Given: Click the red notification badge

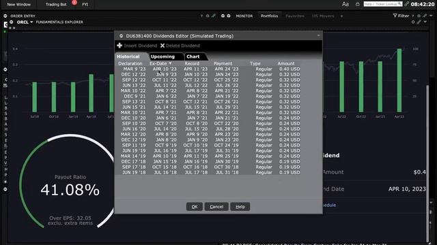Looking at the screenshot, I should pos(74,3).
